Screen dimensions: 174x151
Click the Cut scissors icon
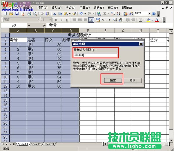pos(54,14)
